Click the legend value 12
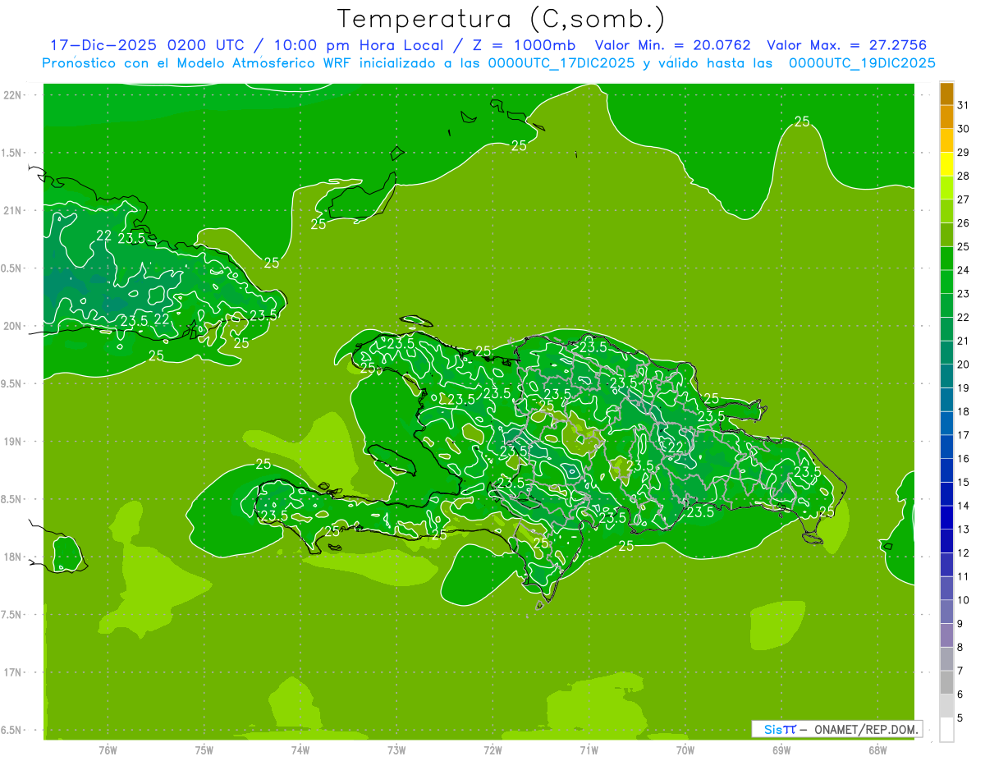 coord(963,553)
